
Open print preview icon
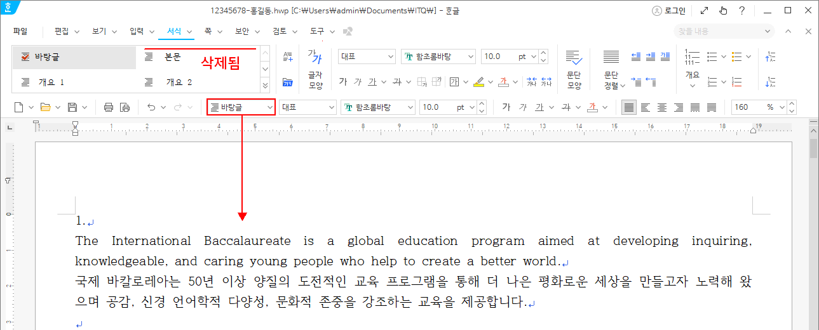pyautogui.click(x=125, y=107)
